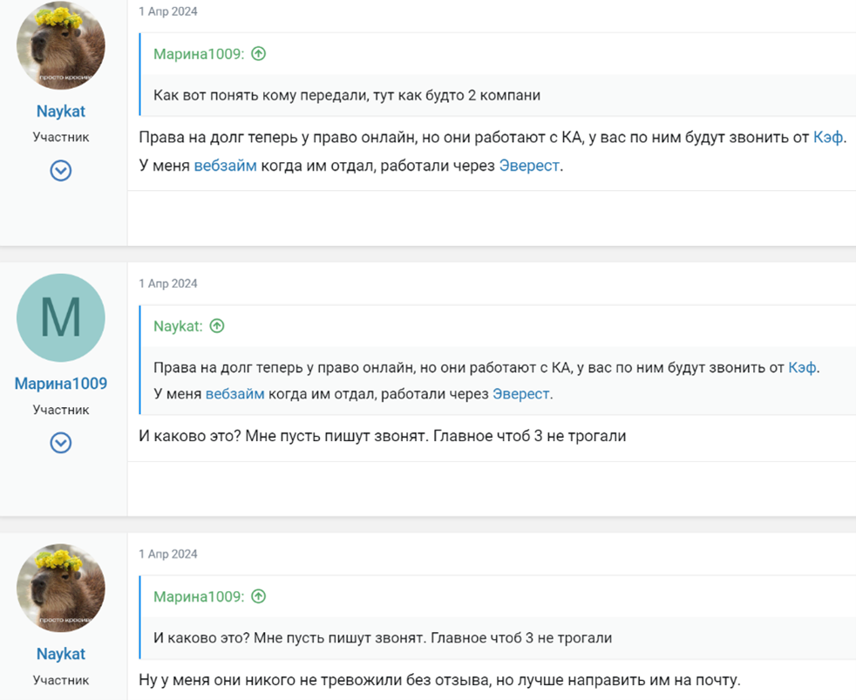Click Эверест link in first post
Image resolution: width=856 pixels, height=700 pixels.
point(529,166)
